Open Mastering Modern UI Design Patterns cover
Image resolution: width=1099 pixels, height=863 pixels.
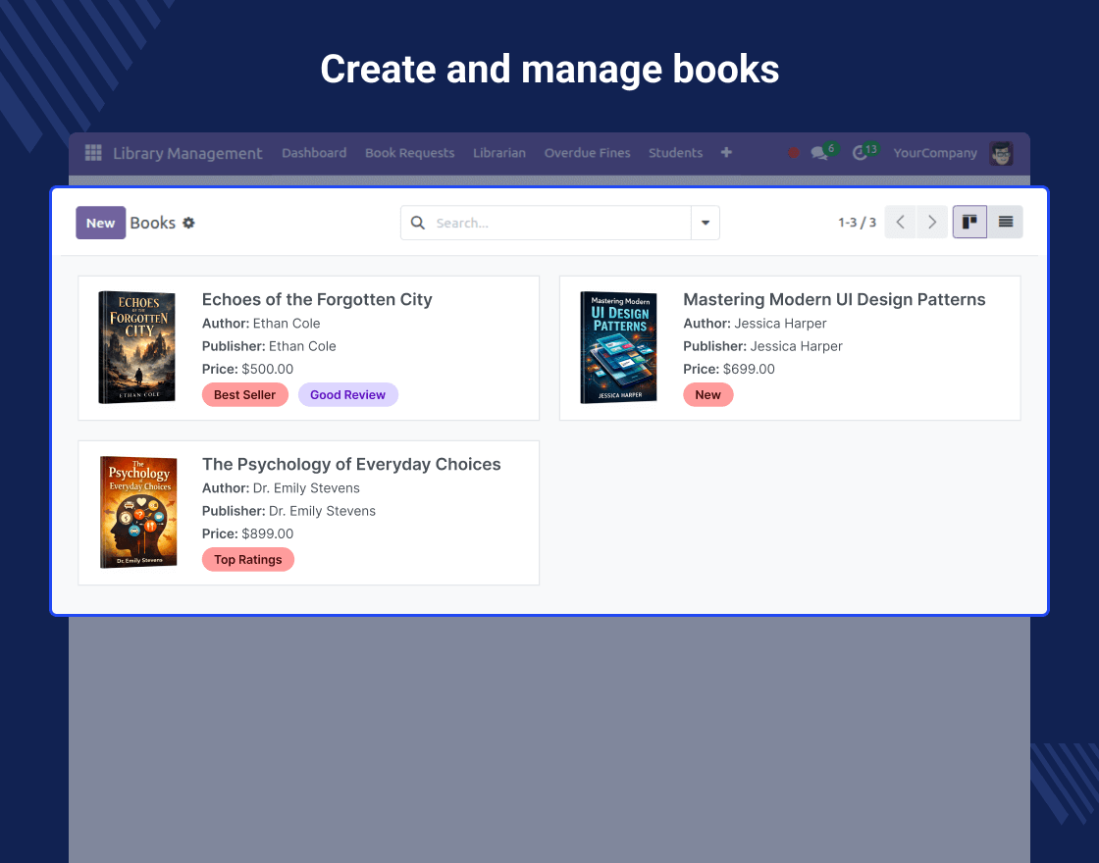point(618,347)
